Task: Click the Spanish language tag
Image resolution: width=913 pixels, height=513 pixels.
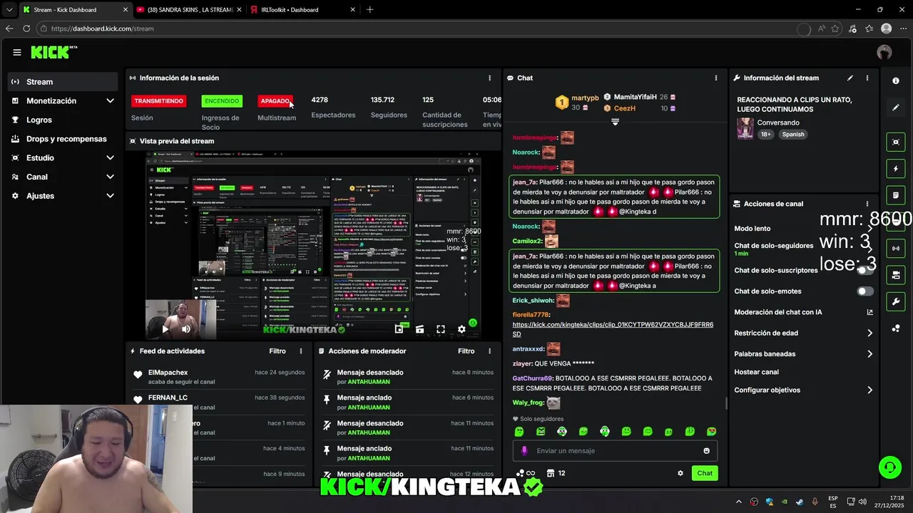Action: (x=792, y=135)
